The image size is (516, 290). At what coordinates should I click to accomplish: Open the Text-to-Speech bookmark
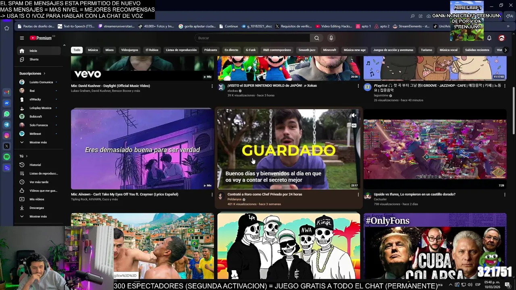click(76, 26)
